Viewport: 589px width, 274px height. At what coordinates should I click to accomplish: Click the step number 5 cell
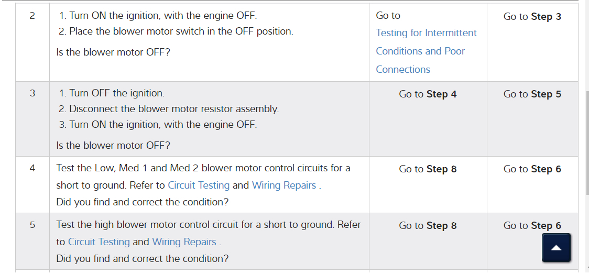point(32,225)
